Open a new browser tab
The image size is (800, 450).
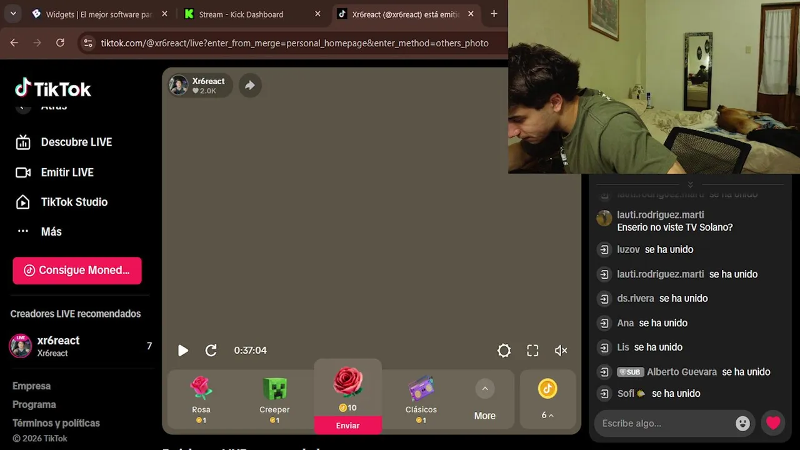point(494,14)
